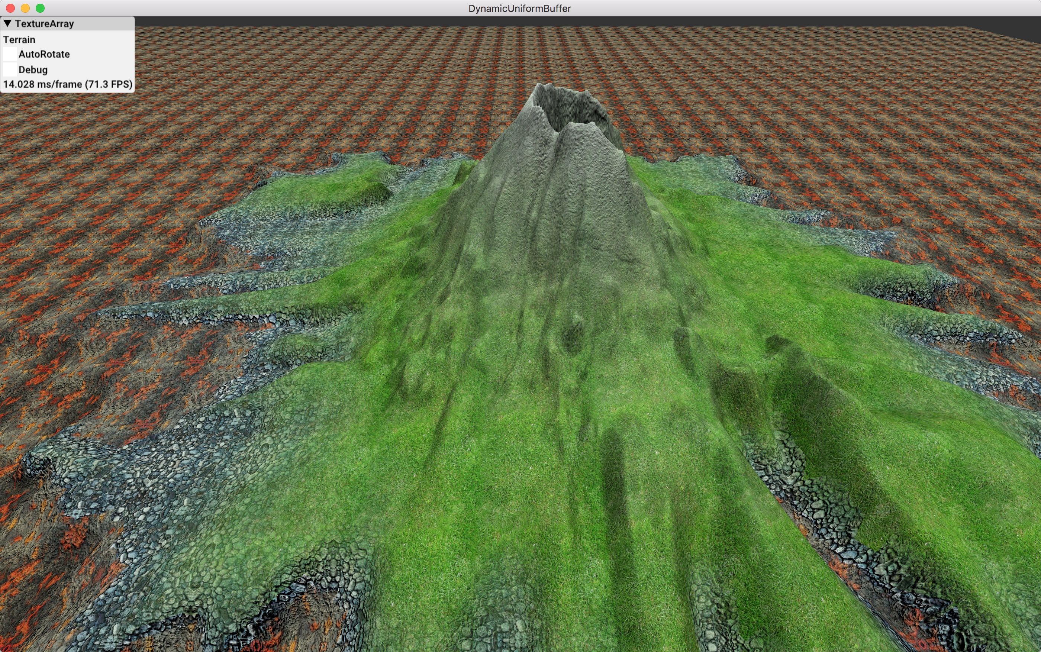
Task: Click the ms/frame FPS readout
Action: click(x=68, y=84)
